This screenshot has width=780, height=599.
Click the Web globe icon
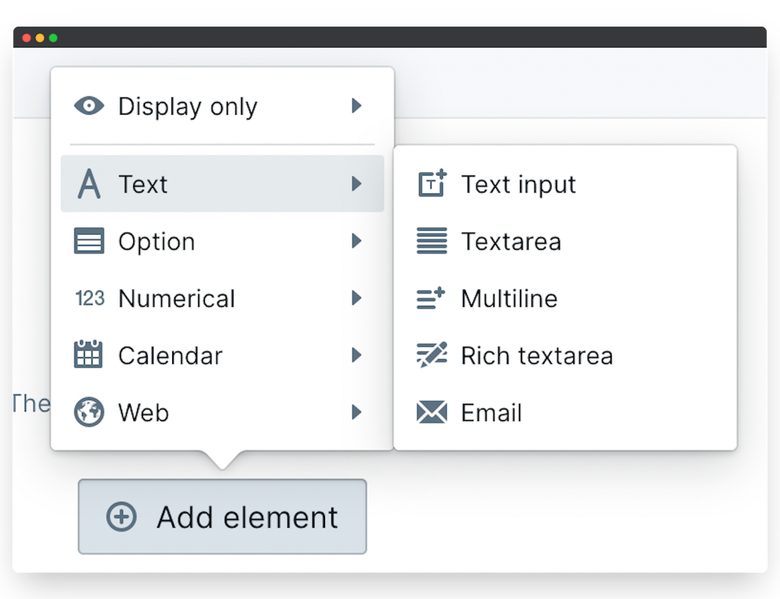click(x=89, y=413)
